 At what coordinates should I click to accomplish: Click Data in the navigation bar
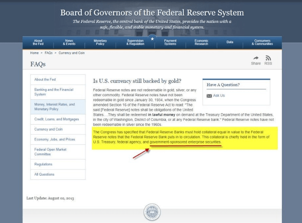click(230, 42)
